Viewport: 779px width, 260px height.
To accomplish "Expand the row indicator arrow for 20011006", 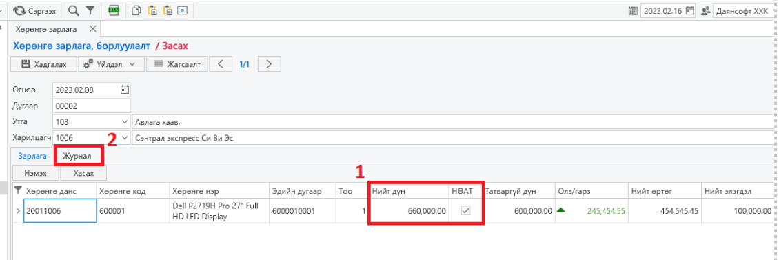I will click(x=19, y=211).
